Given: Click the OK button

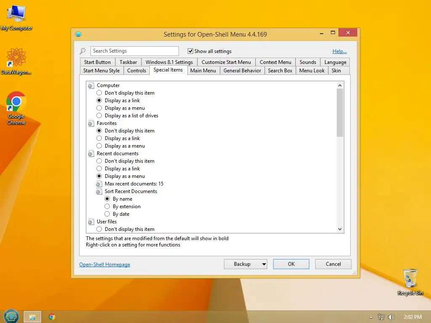Looking at the screenshot, I should 291,264.
